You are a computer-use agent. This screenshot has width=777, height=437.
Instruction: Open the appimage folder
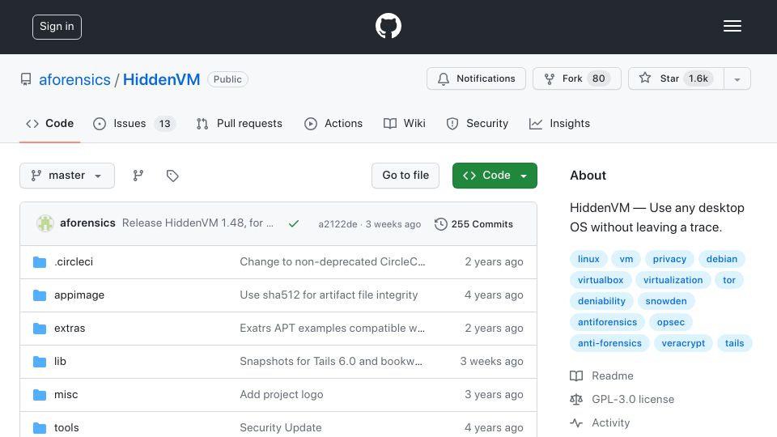click(x=79, y=295)
